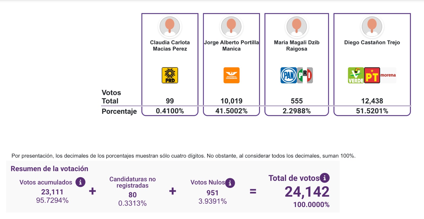Click the PRD party logo
Screen dimensions: 424x219
(170, 75)
